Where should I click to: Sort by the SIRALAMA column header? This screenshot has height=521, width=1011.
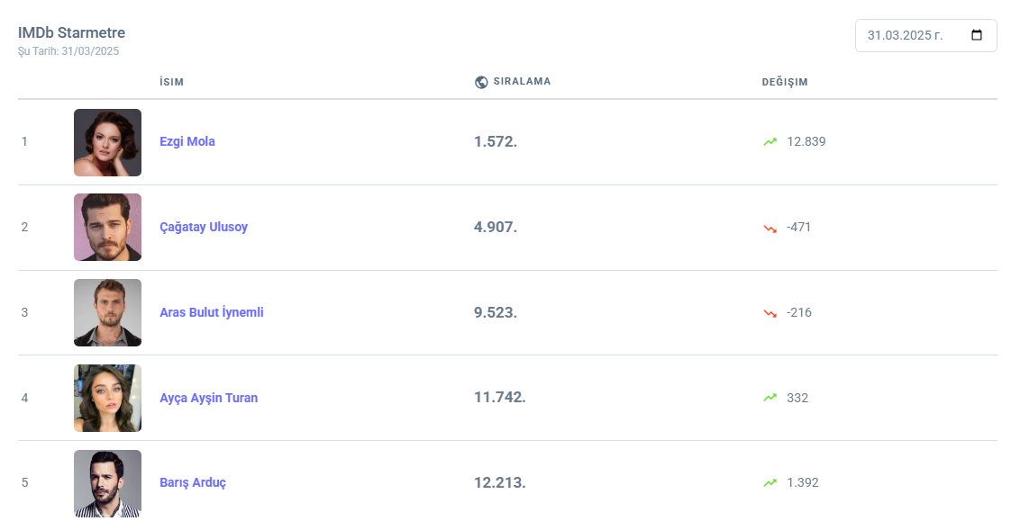tap(522, 82)
